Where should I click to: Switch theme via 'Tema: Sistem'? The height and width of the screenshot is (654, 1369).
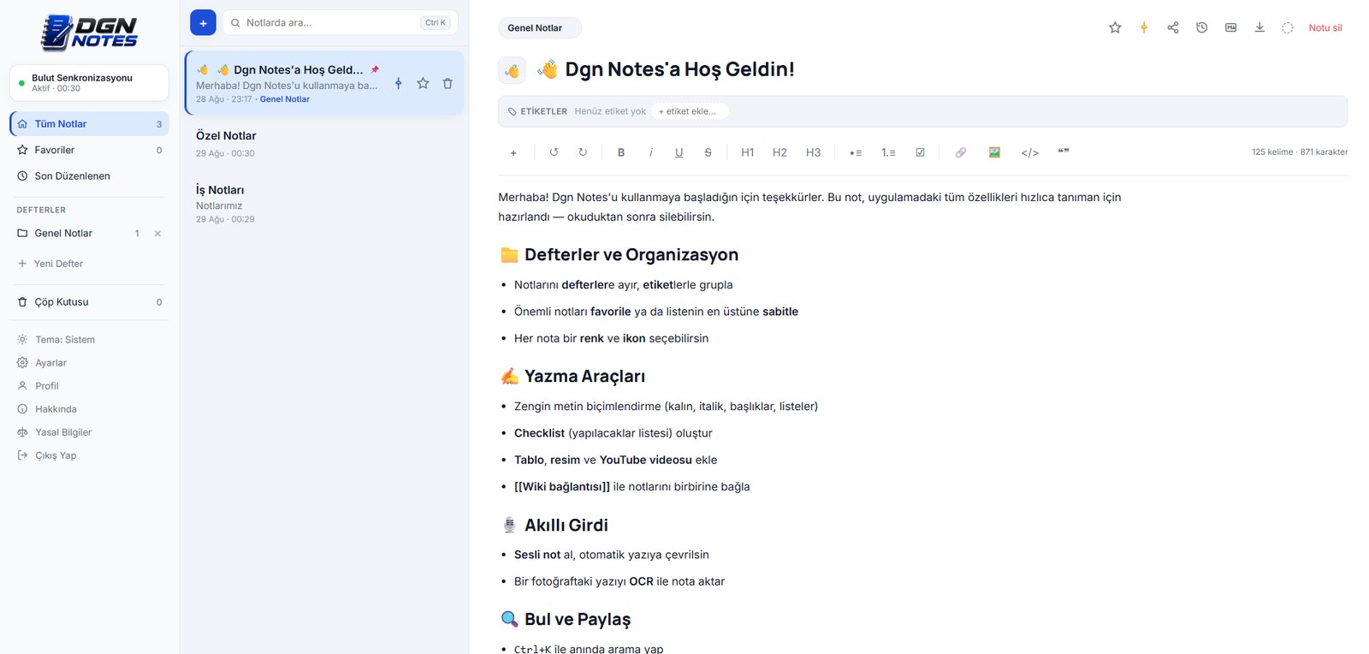[56, 340]
